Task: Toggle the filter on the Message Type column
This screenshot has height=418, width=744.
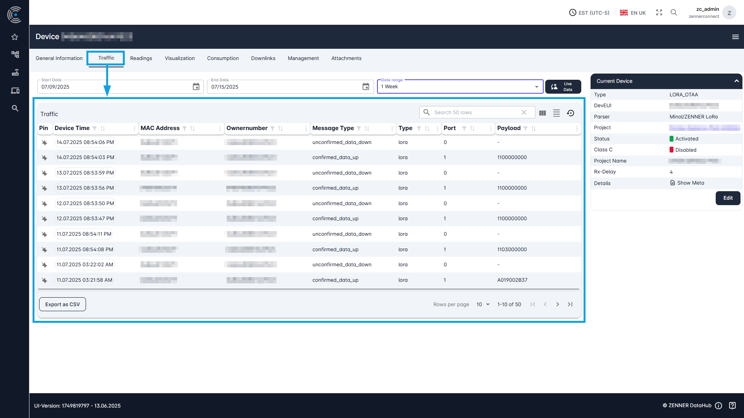Action: [x=359, y=128]
